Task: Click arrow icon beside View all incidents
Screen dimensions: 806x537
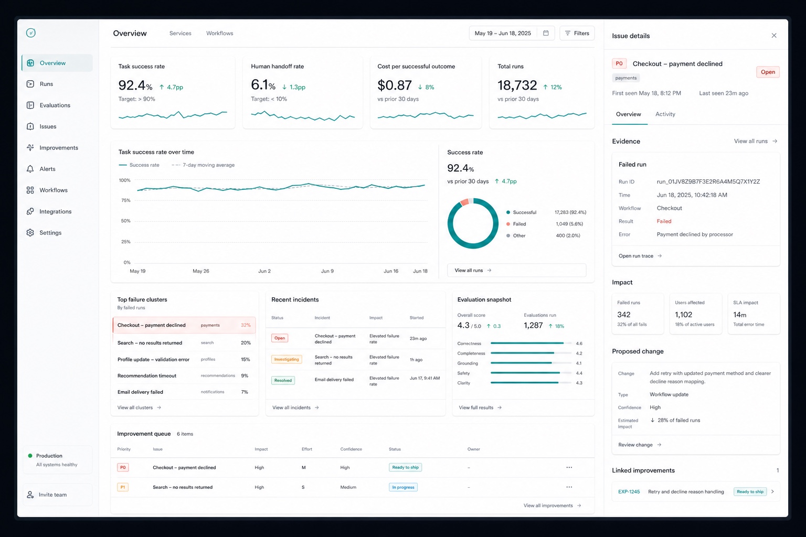Action: [x=317, y=407]
